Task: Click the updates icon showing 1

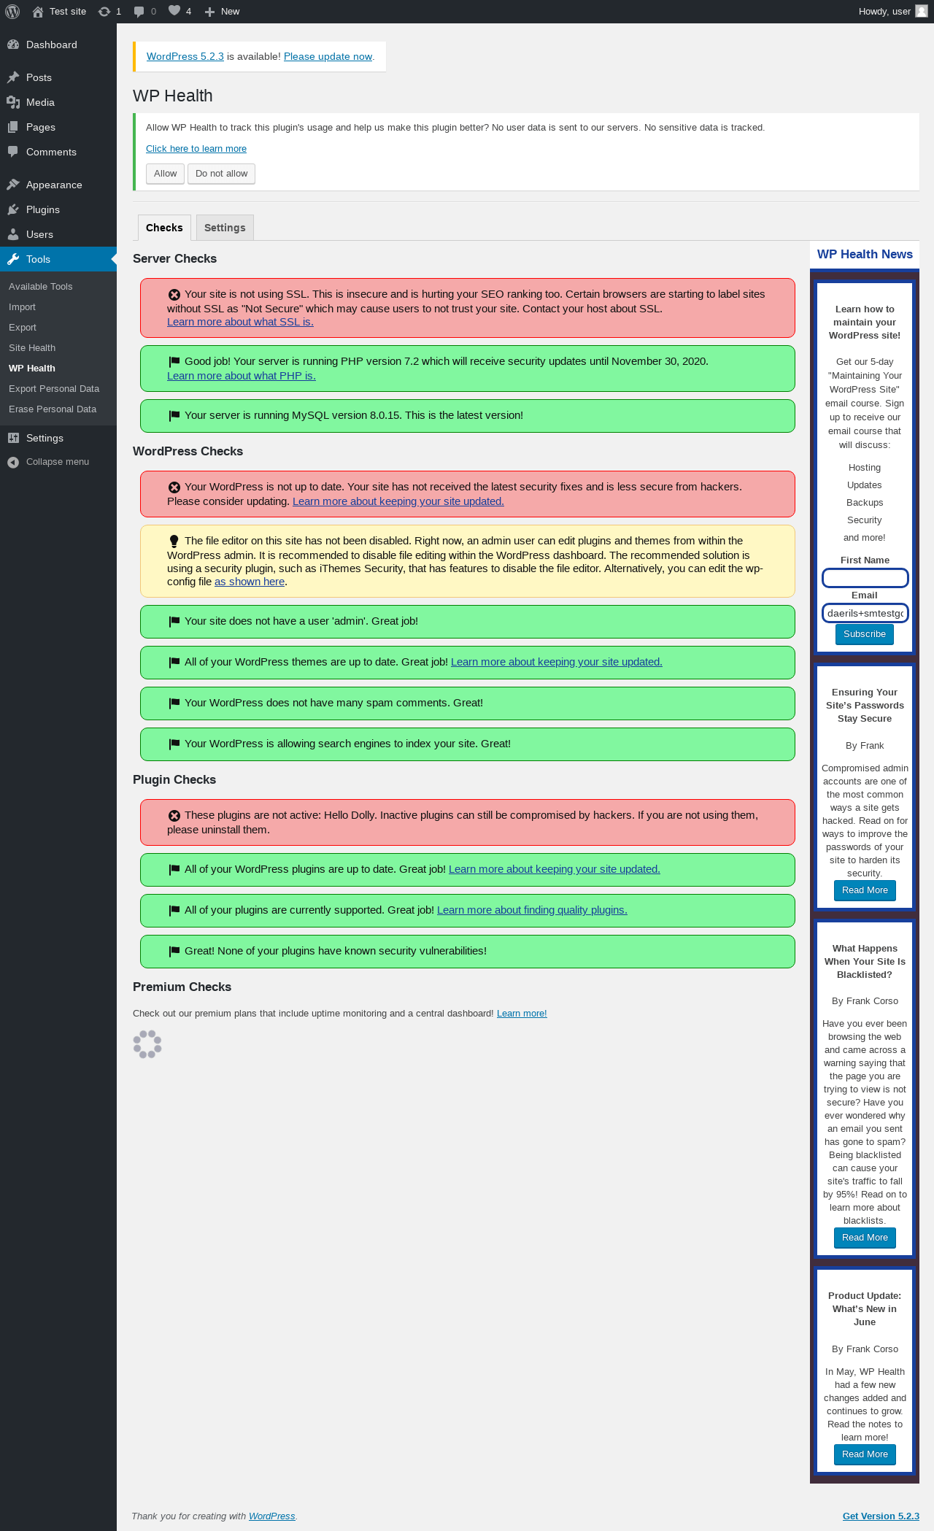Action: point(109,12)
